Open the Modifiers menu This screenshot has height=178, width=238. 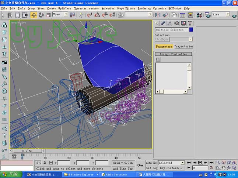pos(65,8)
